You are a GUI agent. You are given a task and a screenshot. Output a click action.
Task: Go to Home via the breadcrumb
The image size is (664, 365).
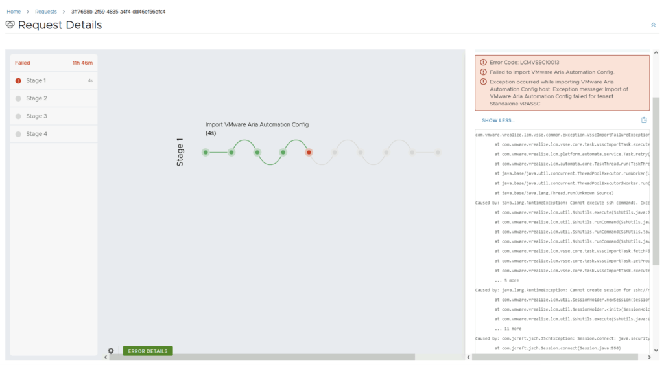click(14, 12)
